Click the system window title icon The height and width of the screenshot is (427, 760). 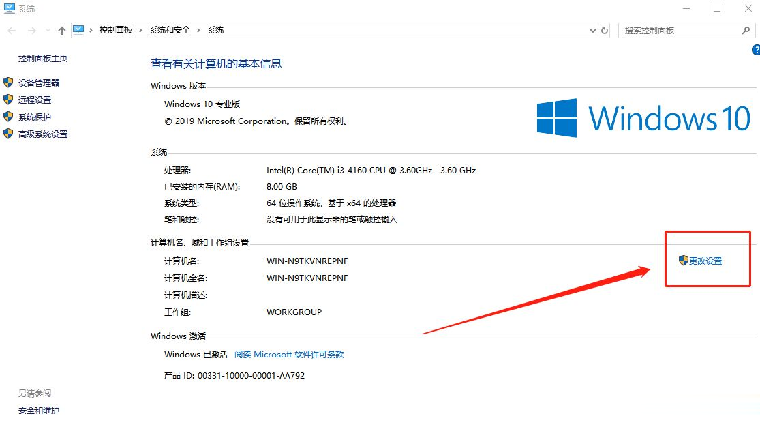[10, 8]
